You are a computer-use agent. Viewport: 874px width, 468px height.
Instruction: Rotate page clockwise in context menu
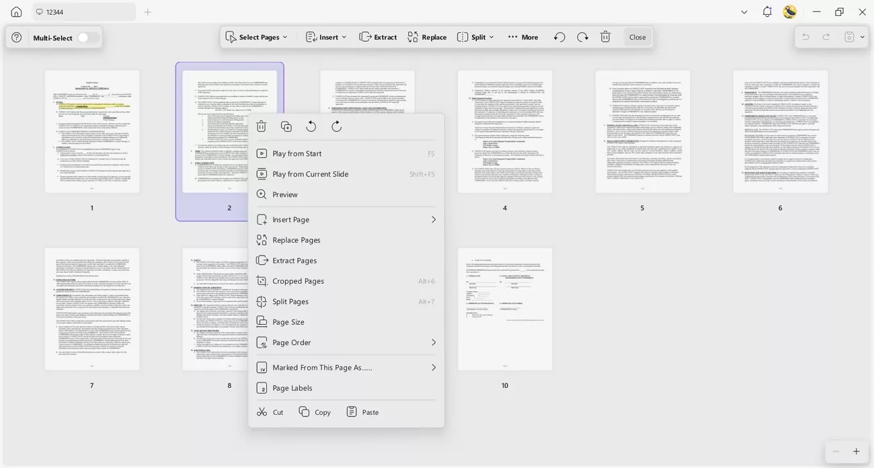pyautogui.click(x=335, y=126)
